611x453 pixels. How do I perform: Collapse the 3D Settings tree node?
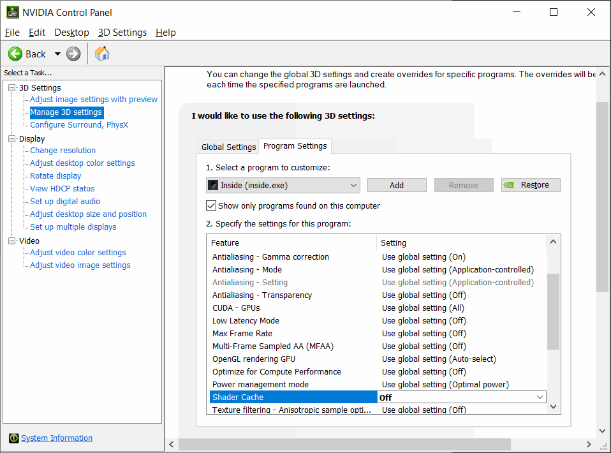point(12,87)
